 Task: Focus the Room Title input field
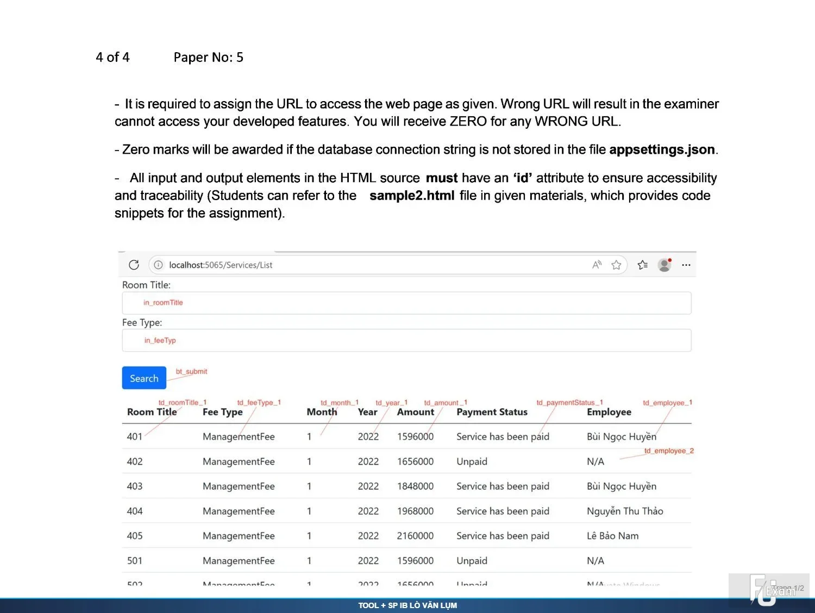406,303
